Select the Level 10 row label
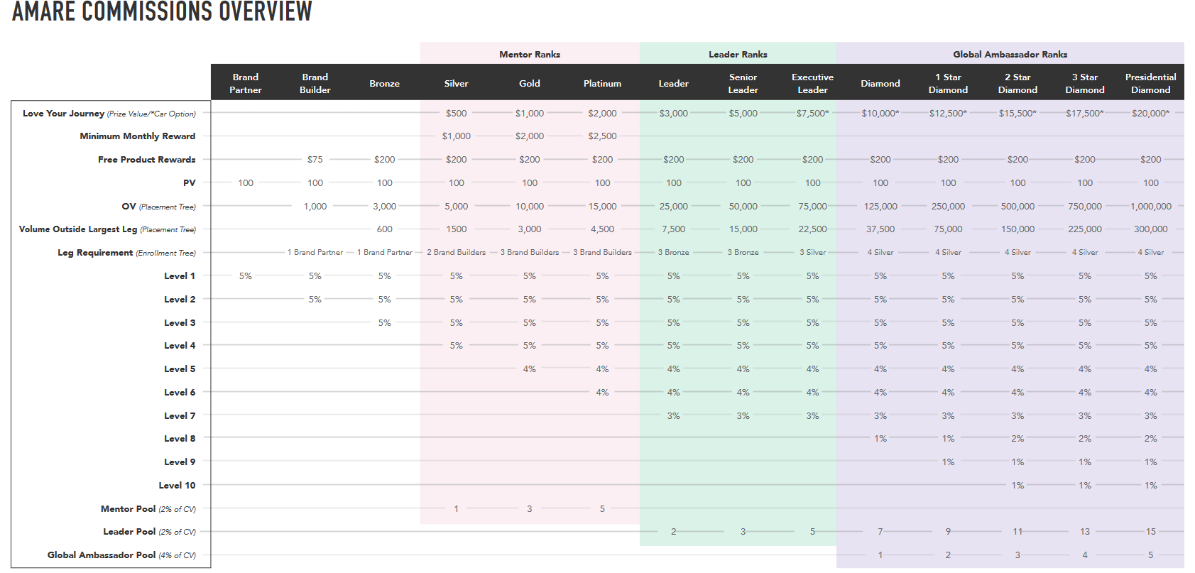The image size is (1195, 573). [x=178, y=486]
